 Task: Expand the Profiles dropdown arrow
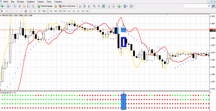pyautogui.click(x=11, y=6)
